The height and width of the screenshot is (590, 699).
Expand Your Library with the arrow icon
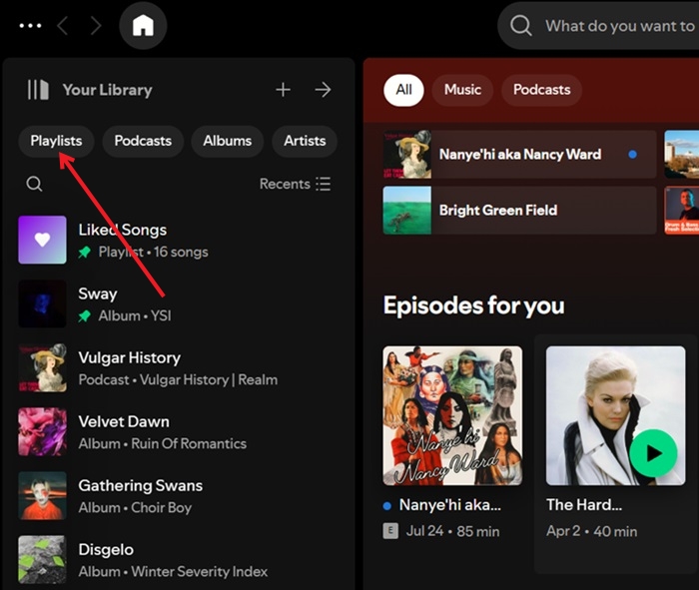[323, 90]
